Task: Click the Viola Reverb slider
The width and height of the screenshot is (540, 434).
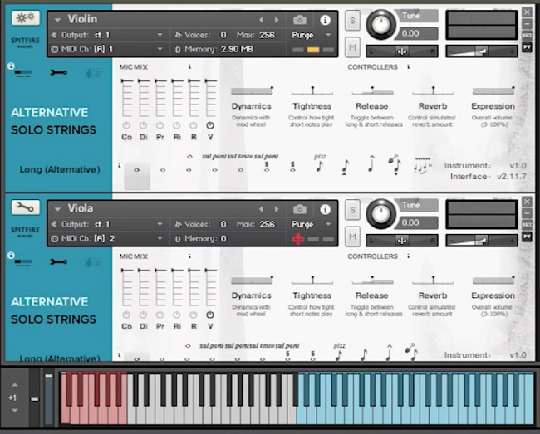Action: tap(432, 280)
